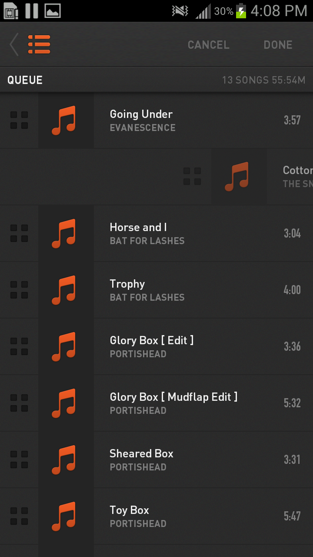Click the 13 SONGS 55:54M summary
The image size is (313, 557).
click(x=264, y=80)
